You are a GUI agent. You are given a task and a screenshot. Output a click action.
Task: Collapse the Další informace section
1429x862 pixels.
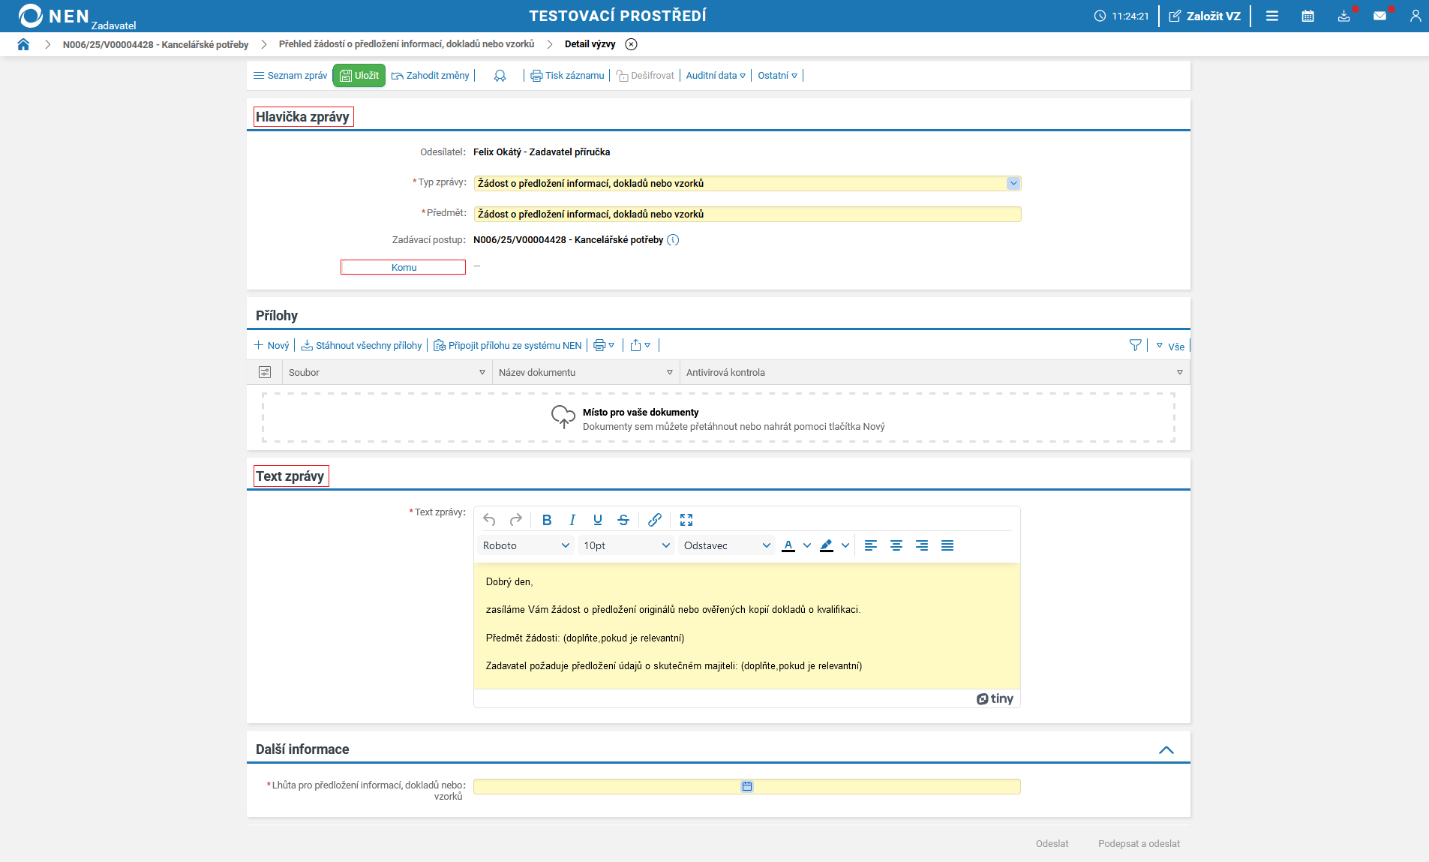tap(1166, 749)
